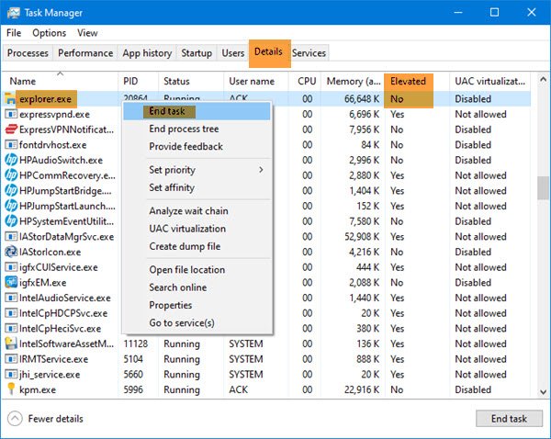Viewport: 551px width, 439px height.
Task: Choose Analyze wait chain
Action: 197,211
